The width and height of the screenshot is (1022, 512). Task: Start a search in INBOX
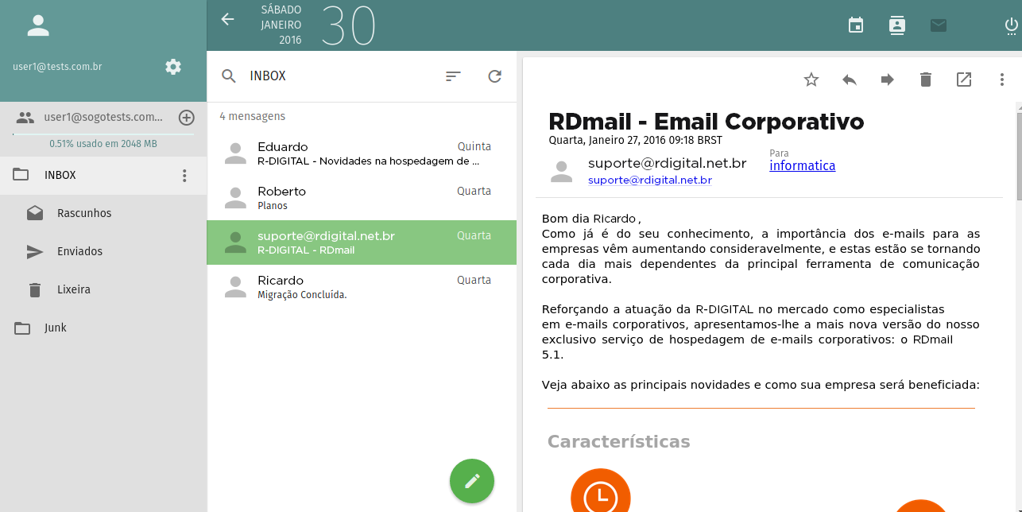[x=229, y=76]
